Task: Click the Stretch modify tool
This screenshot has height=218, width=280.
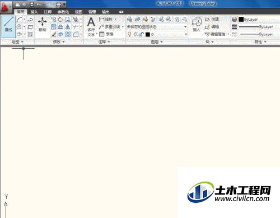Action: click(68, 19)
